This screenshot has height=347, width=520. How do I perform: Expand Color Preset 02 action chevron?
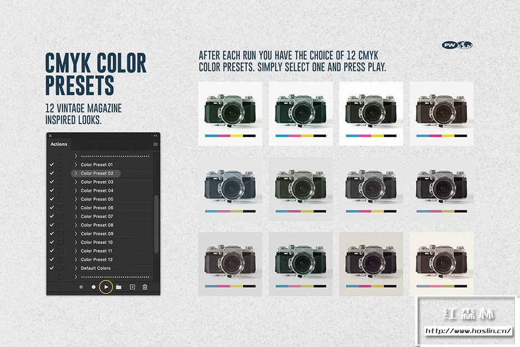[76, 173]
